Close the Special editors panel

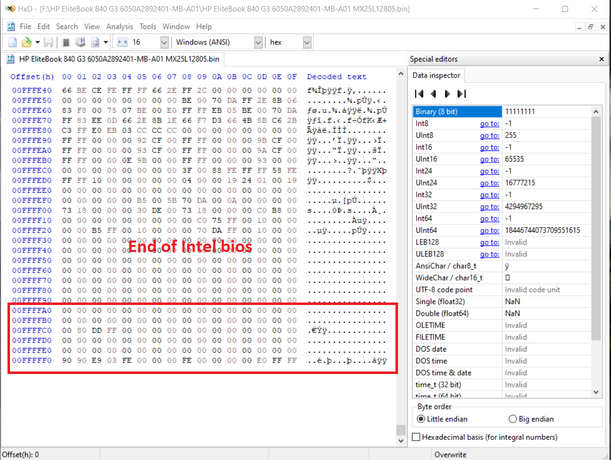click(601, 59)
